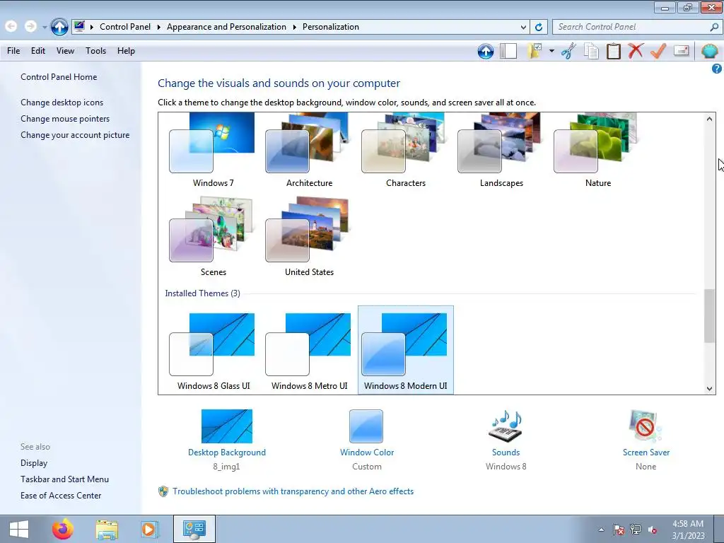Collapse the Installed Themes (3) group header

[202, 293]
